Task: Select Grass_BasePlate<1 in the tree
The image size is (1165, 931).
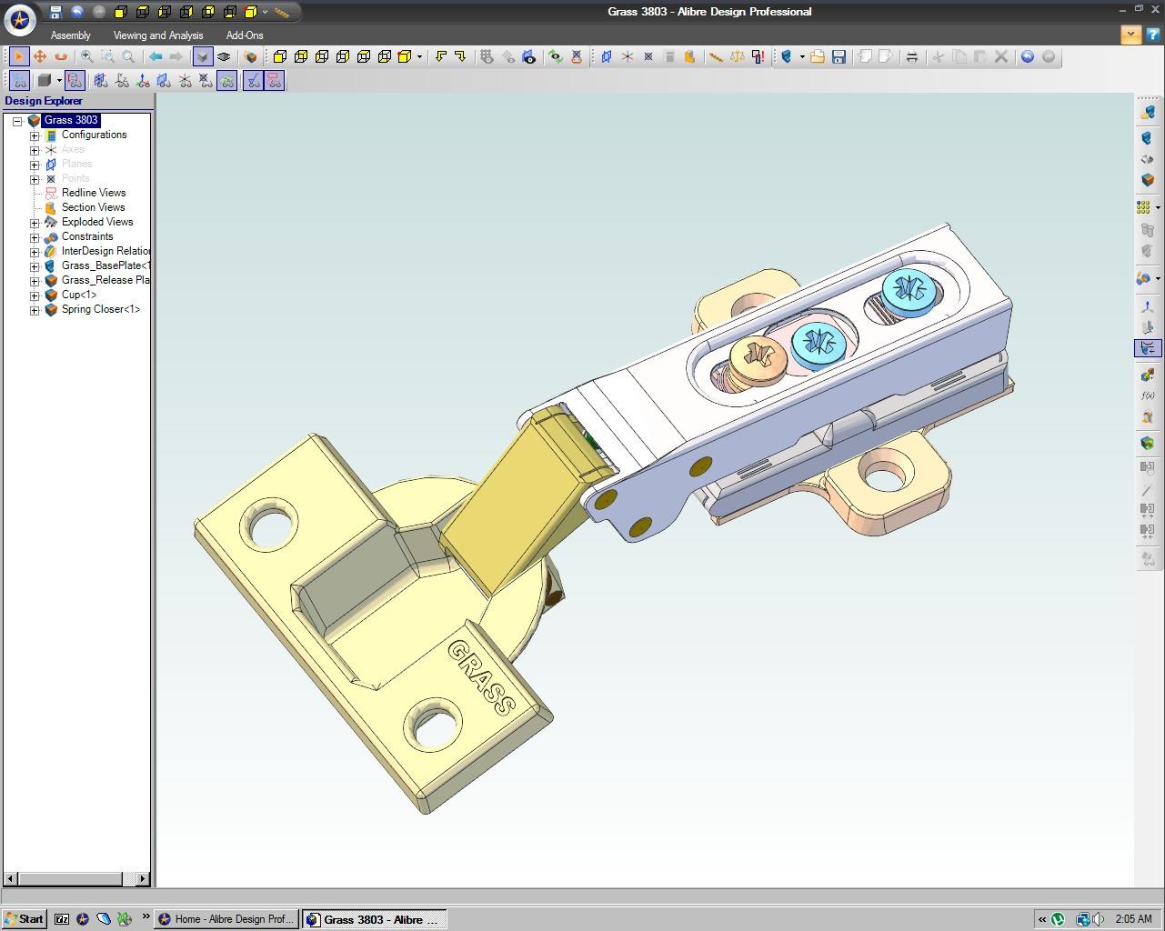Action: click(106, 265)
